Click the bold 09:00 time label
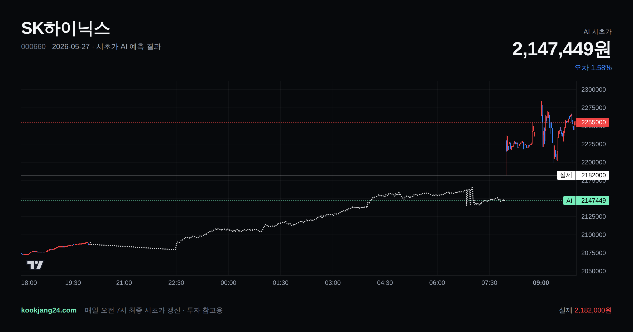Screen dimensions: 633x332 [541, 283]
